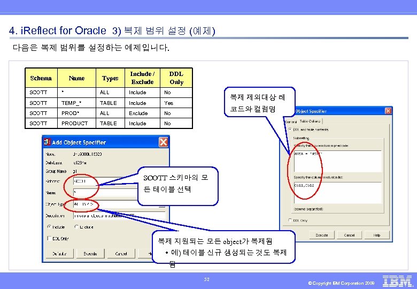Viewport: 417px width, 289px height.
Task: Click the SCOTT cell in the TEMP_* row
Action: [41, 103]
